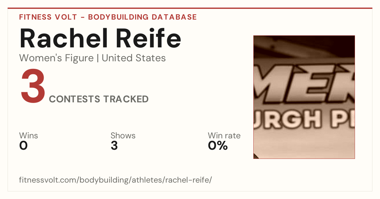The width and height of the screenshot is (380, 199).
Task: Click the word TRACKED beside the count
Action: pos(126,99)
